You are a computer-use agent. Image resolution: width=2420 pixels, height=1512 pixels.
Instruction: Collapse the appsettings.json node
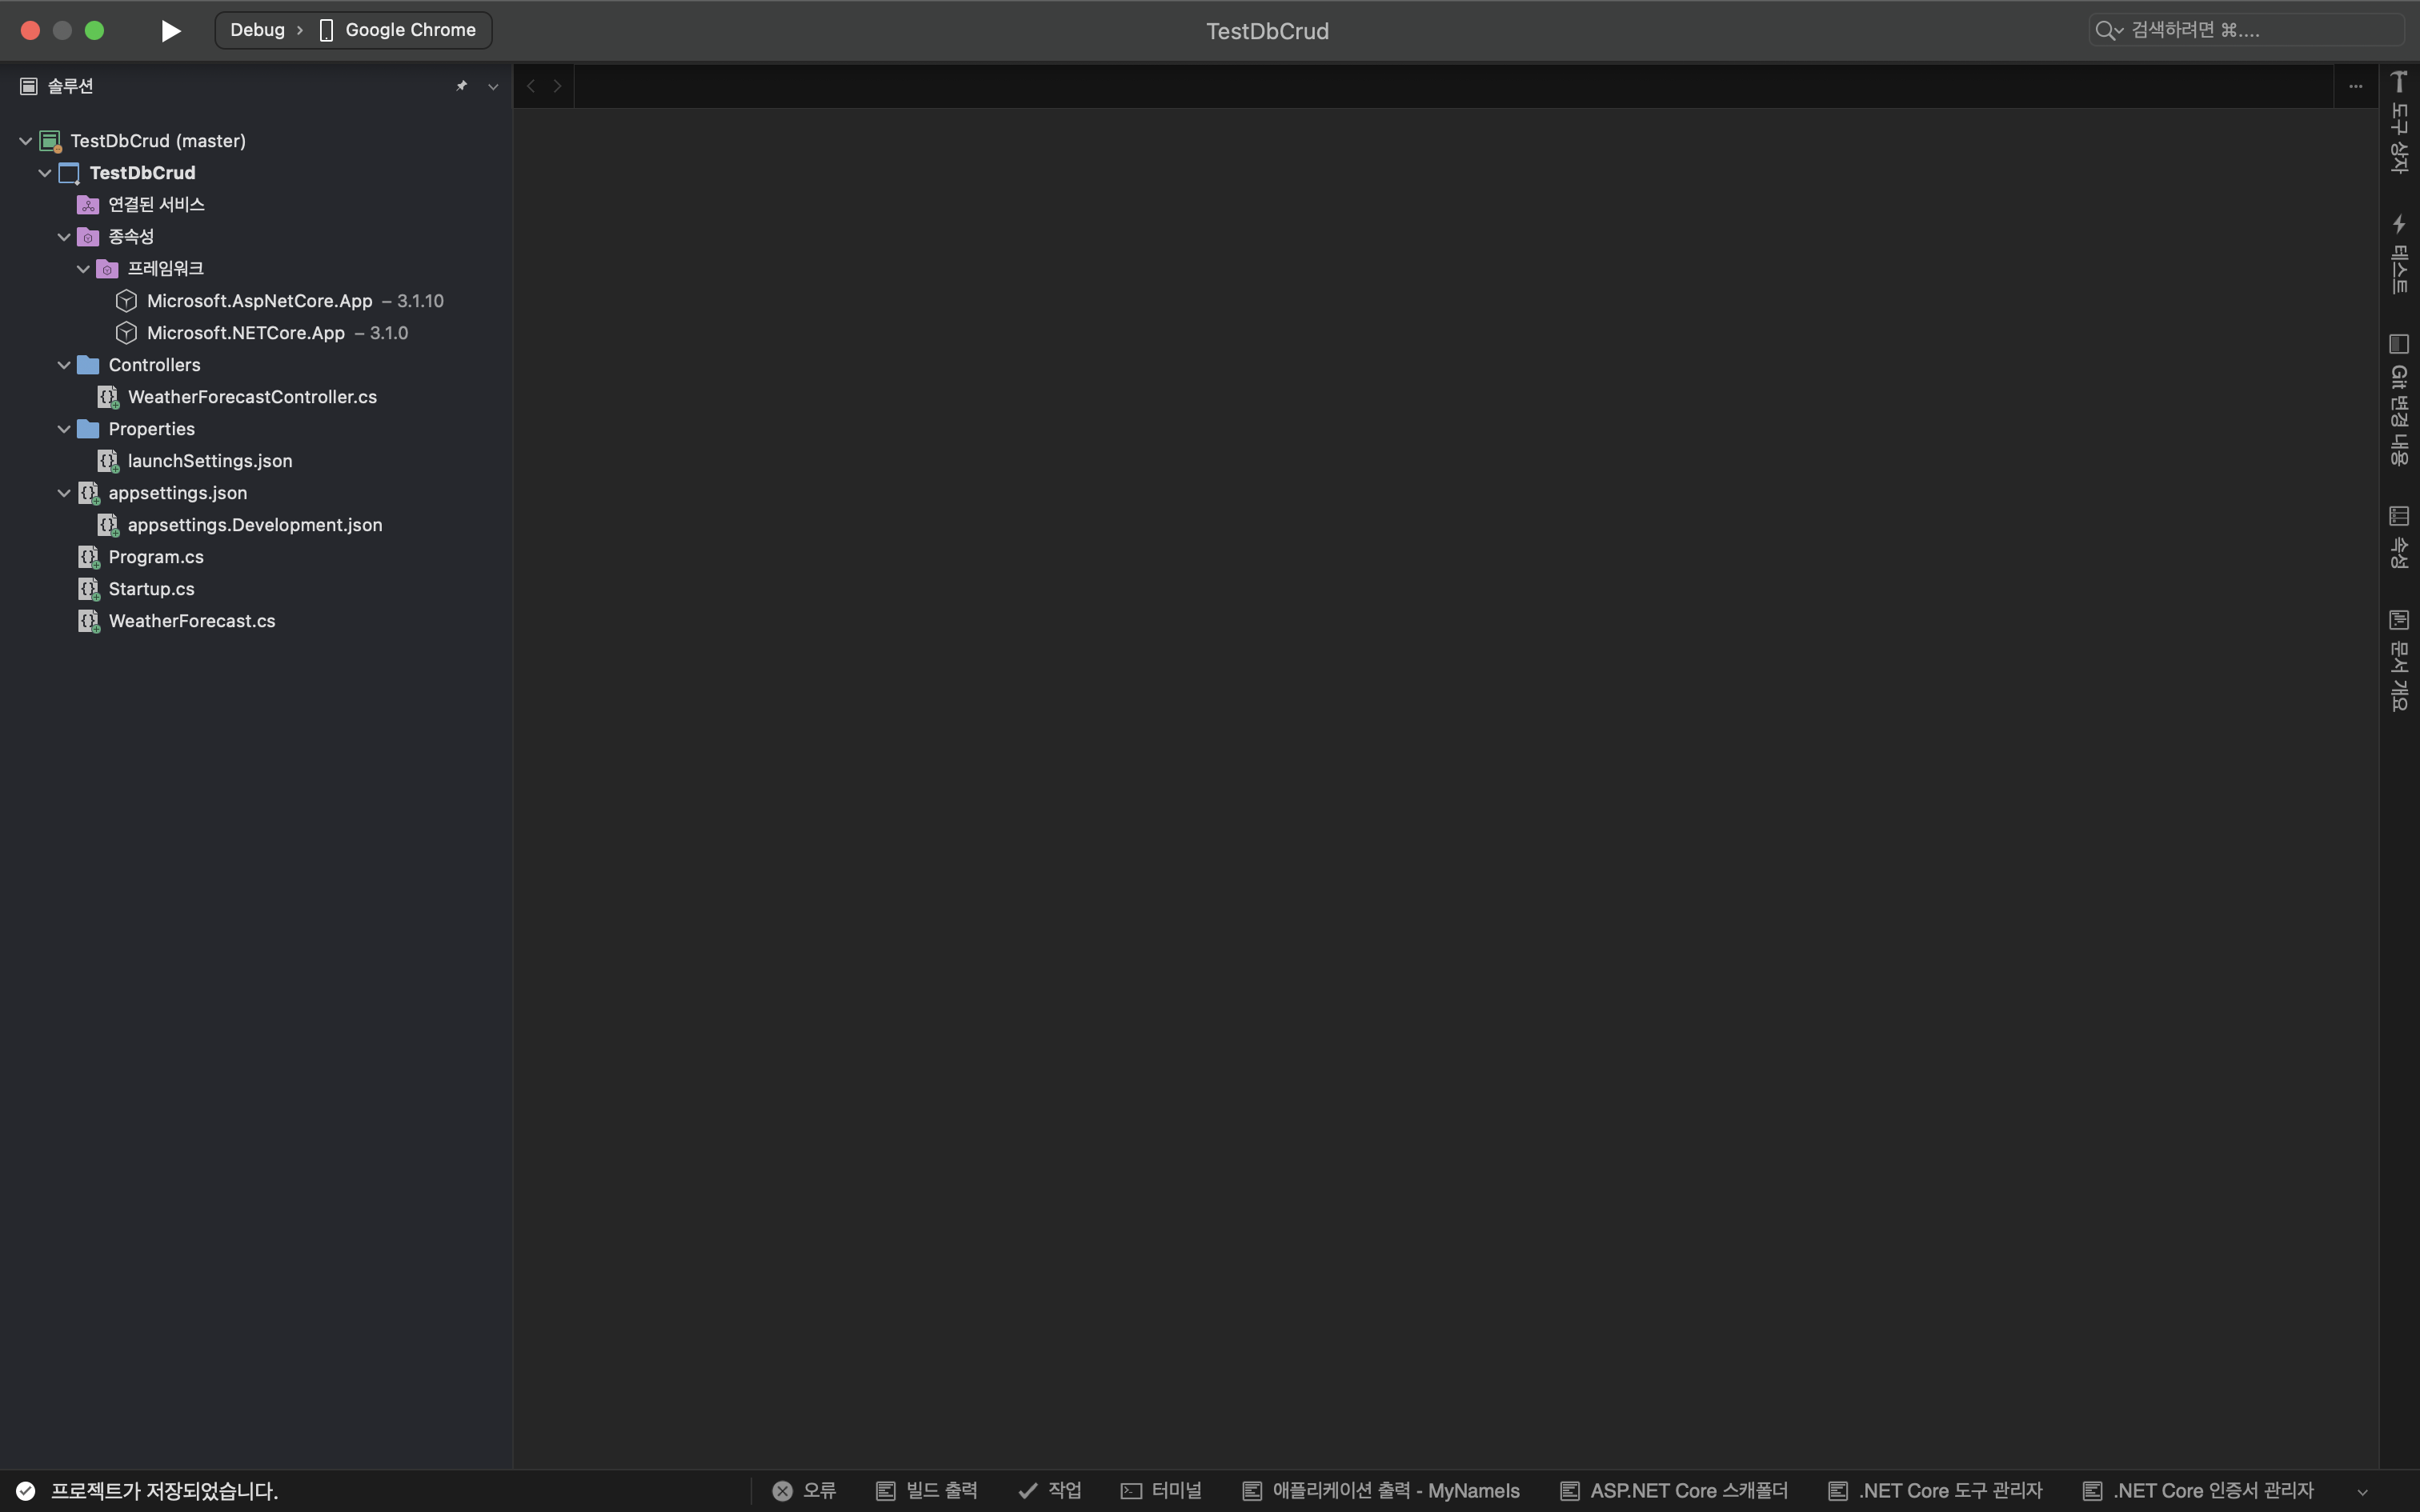tap(64, 493)
